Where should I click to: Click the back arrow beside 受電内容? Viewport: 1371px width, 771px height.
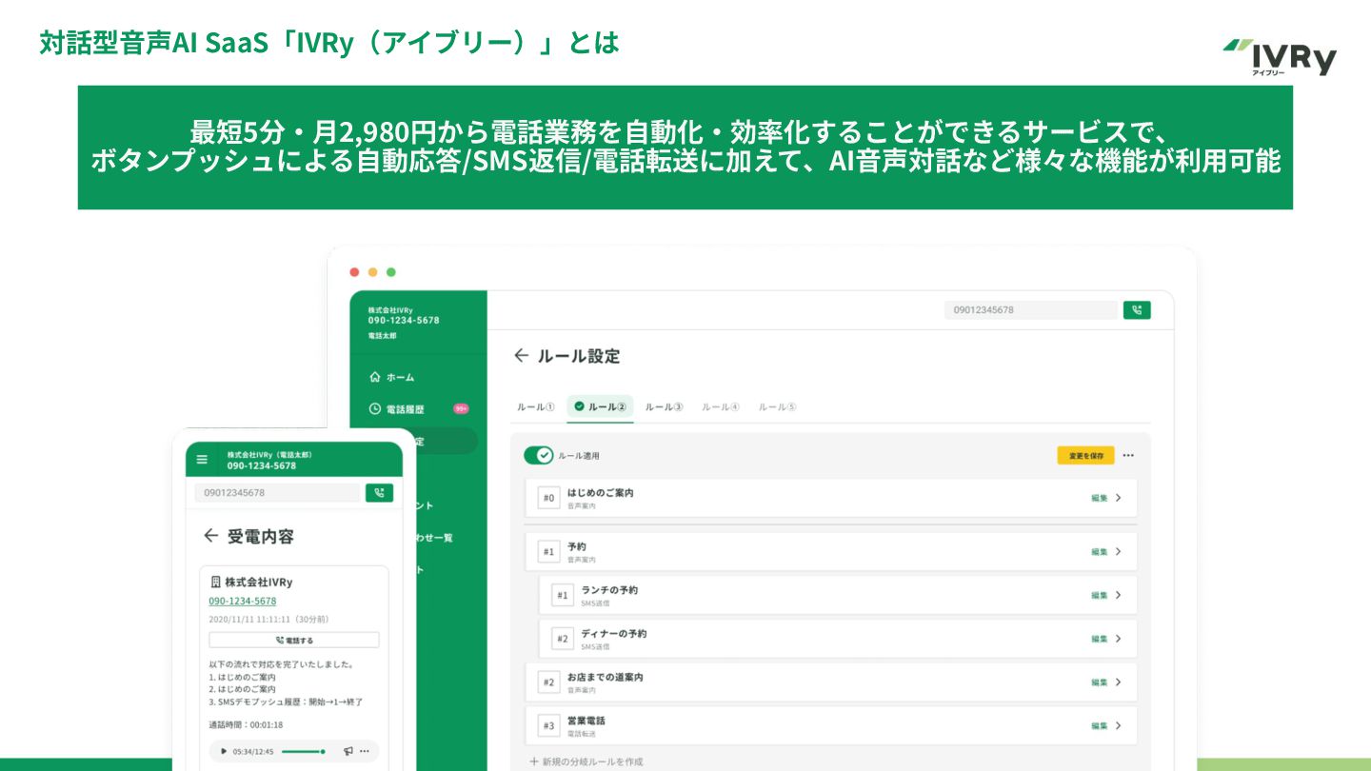pos(211,536)
